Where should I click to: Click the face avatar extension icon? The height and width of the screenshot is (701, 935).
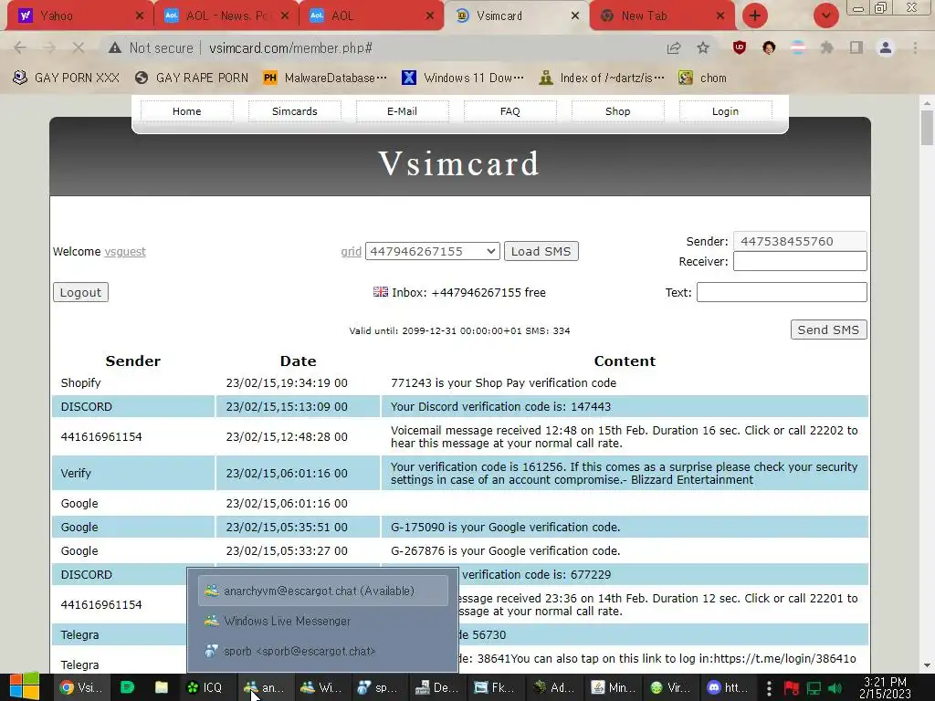tap(769, 47)
